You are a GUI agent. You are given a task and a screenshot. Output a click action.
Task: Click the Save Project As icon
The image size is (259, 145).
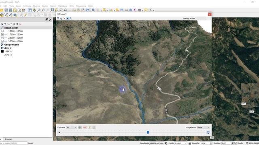click(11, 10)
